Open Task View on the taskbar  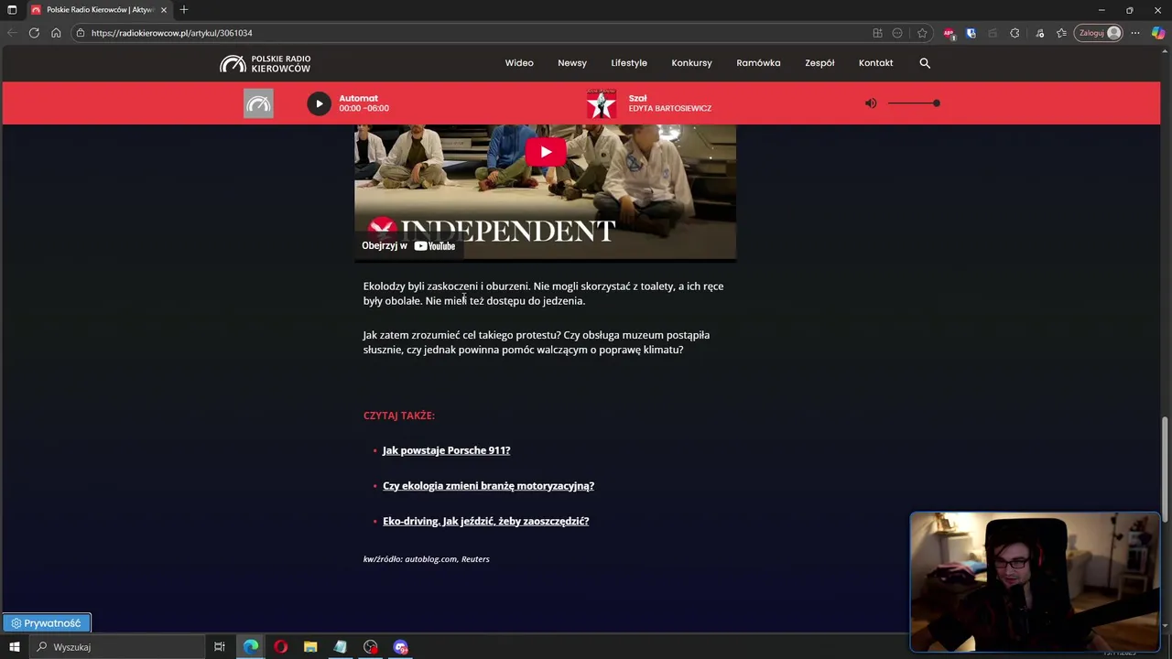coord(220,647)
